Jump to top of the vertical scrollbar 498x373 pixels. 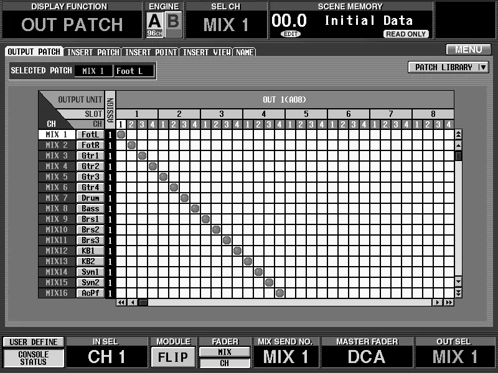tap(458, 135)
